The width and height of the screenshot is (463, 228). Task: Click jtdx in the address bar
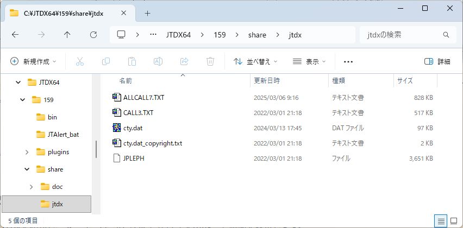click(295, 35)
